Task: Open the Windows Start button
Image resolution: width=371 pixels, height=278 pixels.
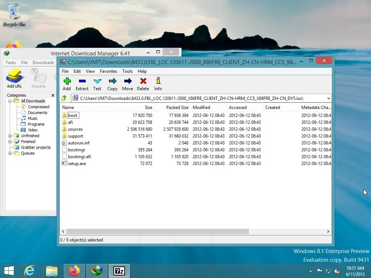Action: click(9, 271)
